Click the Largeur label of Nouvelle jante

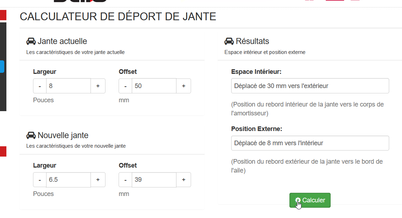click(x=45, y=166)
